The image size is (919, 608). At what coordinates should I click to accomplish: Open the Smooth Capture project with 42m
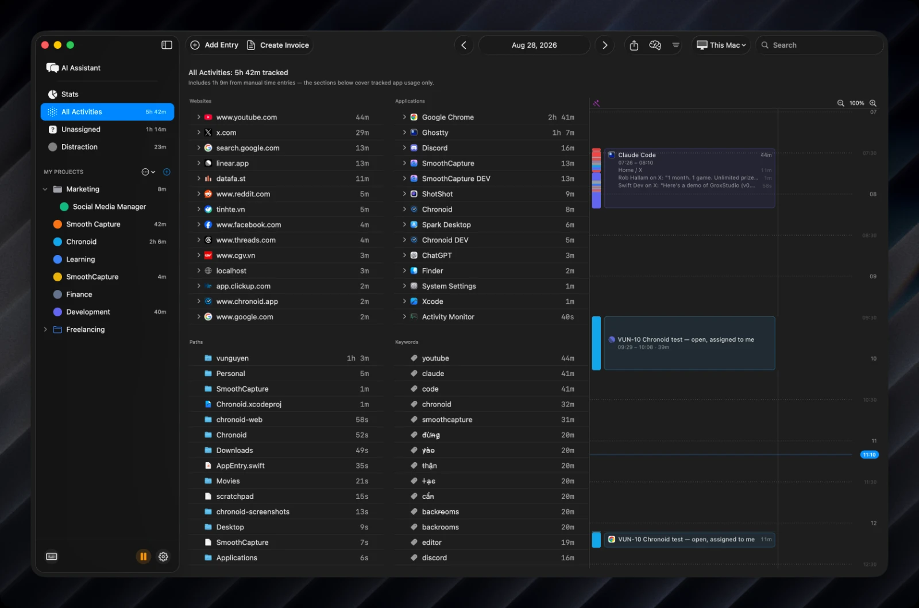point(107,224)
